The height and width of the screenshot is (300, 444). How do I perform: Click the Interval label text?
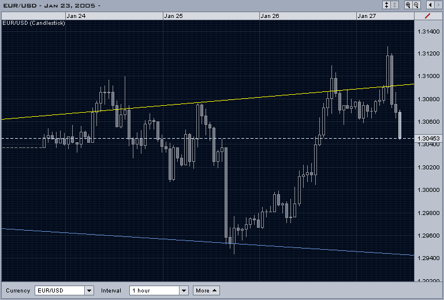[x=111, y=291]
